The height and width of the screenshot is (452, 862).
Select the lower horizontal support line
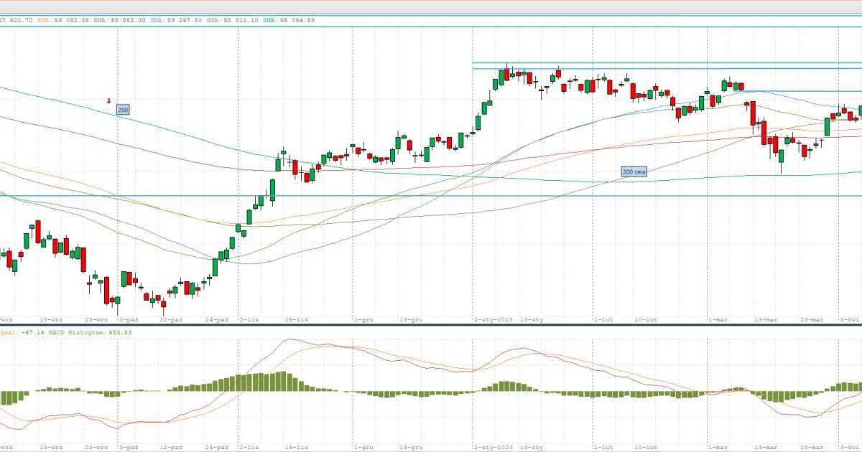(x=431, y=195)
